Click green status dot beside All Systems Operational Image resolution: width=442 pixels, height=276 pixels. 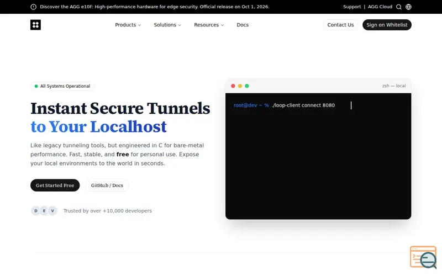(x=36, y=86)
